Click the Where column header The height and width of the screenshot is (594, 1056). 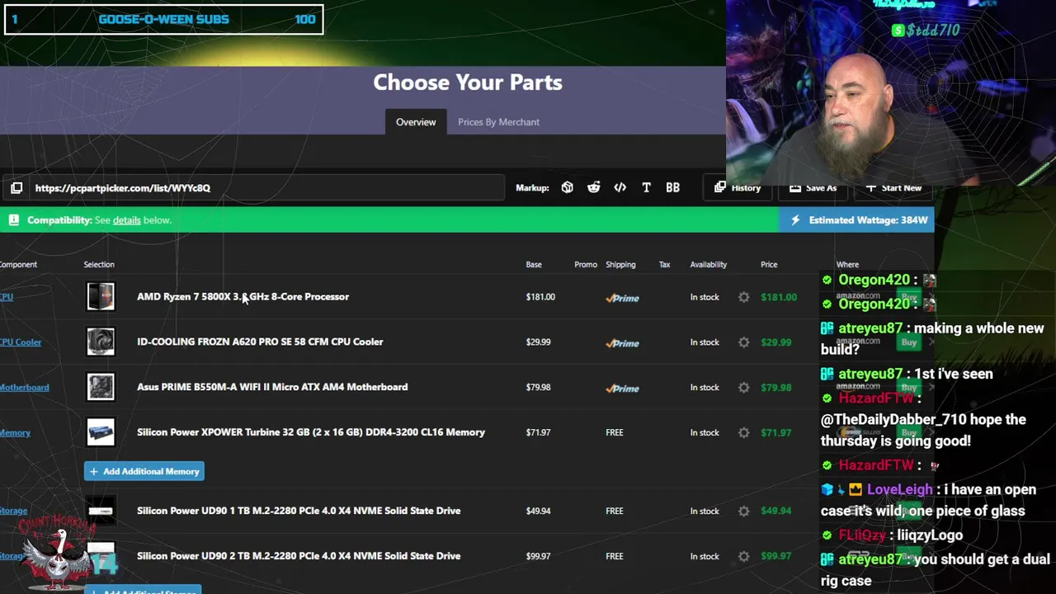pyautogui.click(x=847, y=265)
